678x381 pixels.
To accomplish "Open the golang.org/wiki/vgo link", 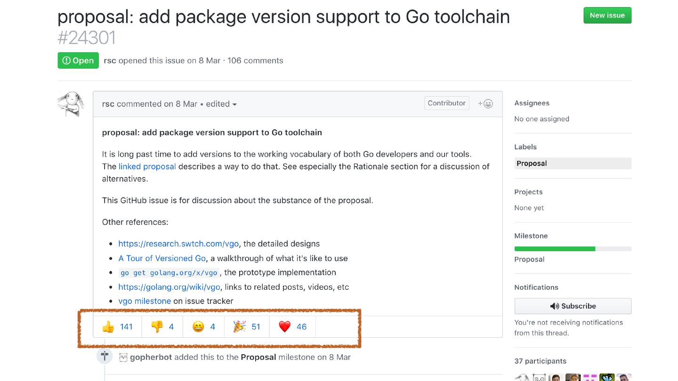I will (x=169, y=287).
